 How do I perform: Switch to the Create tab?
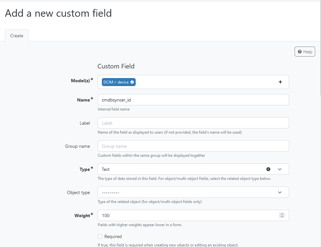[17, 36]
